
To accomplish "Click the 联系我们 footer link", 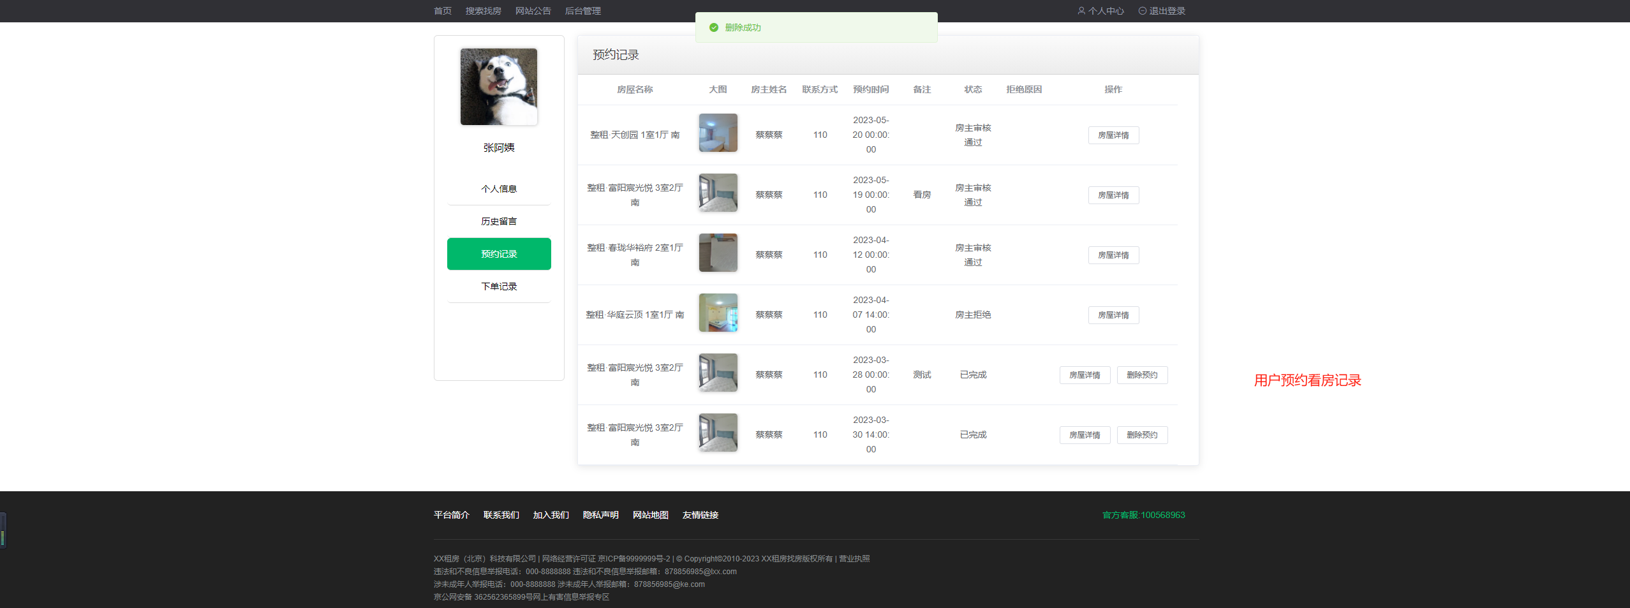I will (501, 515).
